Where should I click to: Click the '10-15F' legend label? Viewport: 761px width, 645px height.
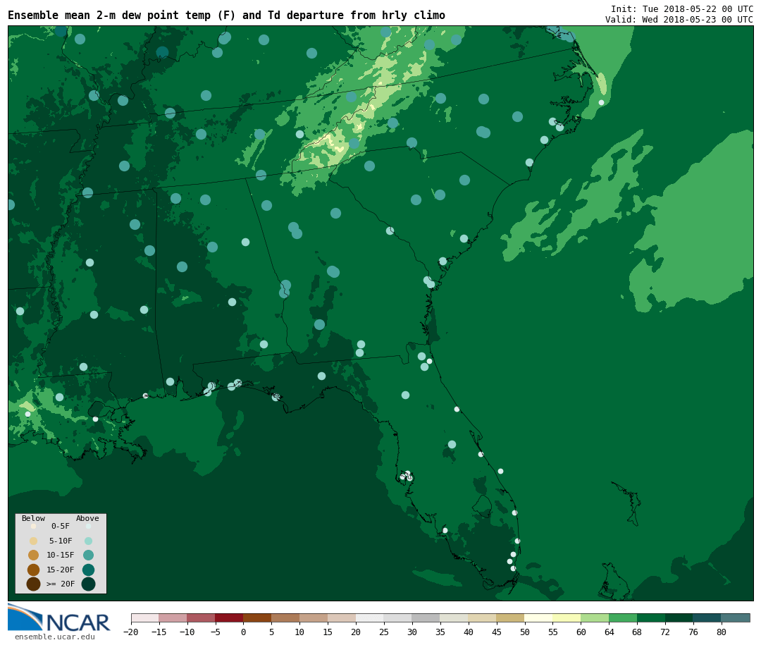[61, 555]
